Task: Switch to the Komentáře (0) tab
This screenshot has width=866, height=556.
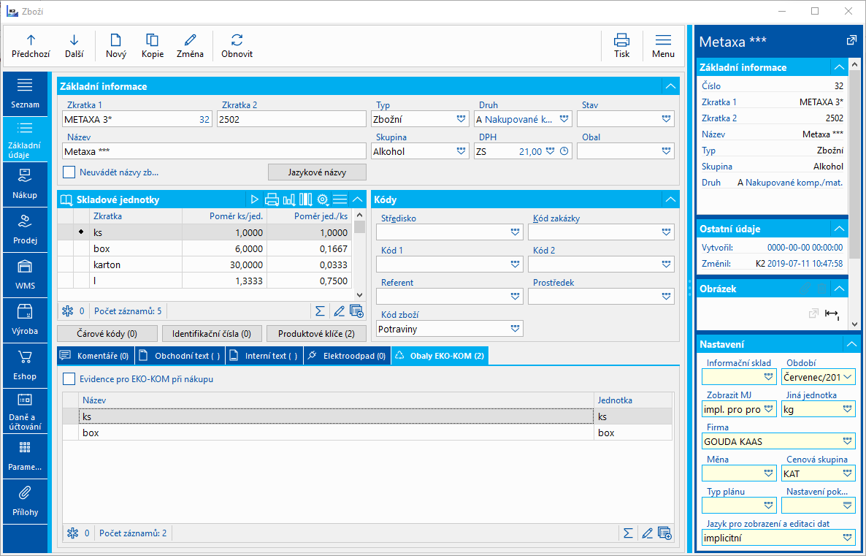Action: tap(96, 356)
